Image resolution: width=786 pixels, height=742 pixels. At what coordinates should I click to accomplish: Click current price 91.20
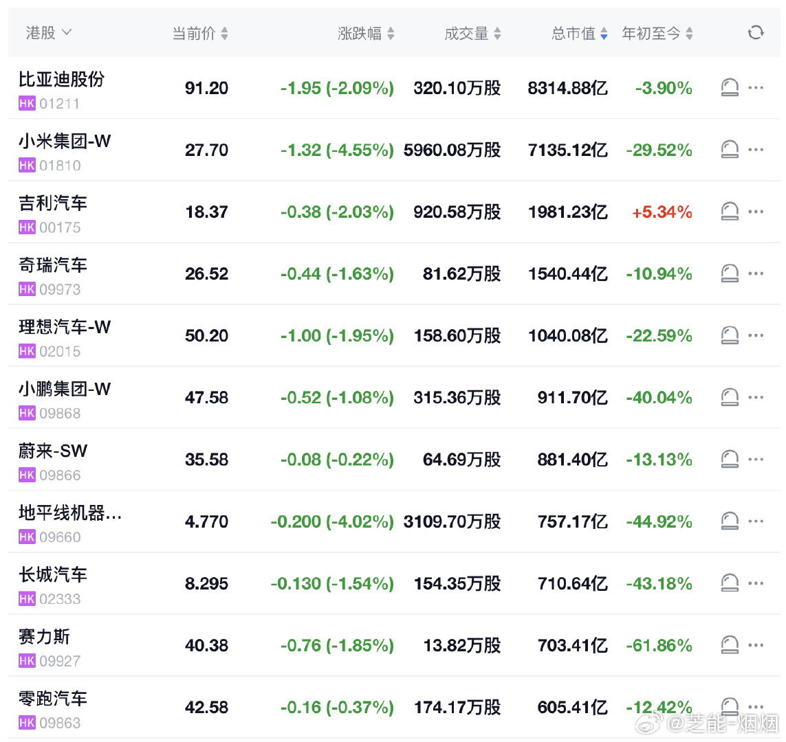pyautogui.click(x=206, y=88)
